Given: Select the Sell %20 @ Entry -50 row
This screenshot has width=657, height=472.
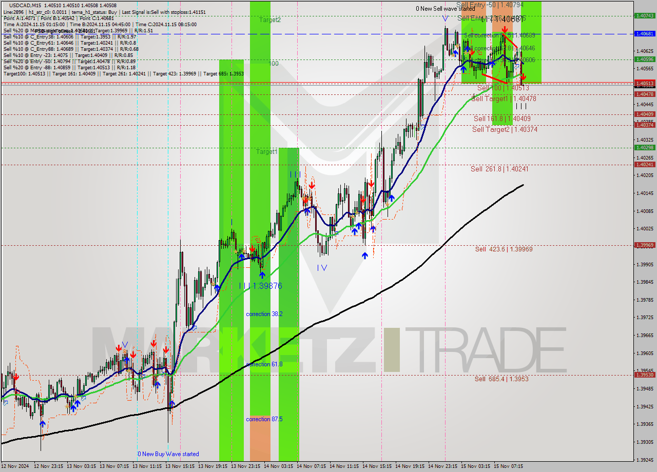Looking at the screenshot, I should 69,61.
